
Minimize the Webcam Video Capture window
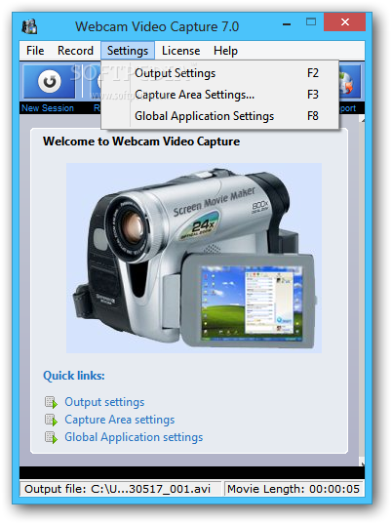[287, 24]
